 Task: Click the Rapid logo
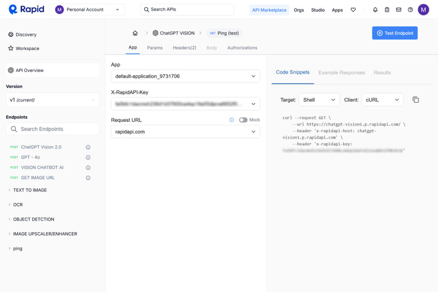tap(26, 9)
